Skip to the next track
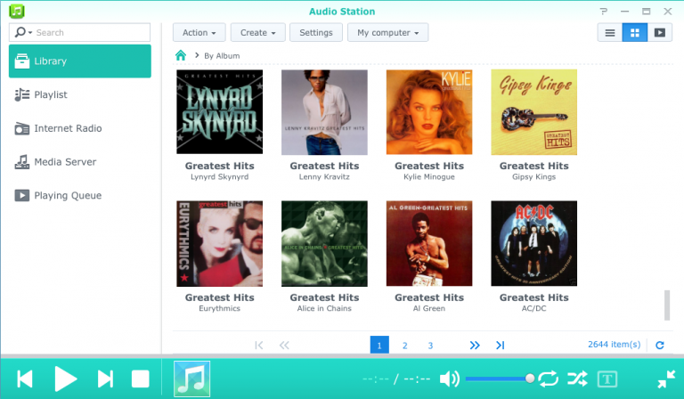This screenshot has height=399, width=684. pos(105,379)
